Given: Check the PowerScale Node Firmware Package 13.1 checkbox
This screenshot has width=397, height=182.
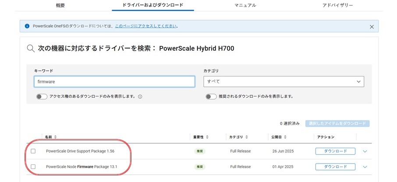Looking at the screenshot, I should click(x=33, y=167).
